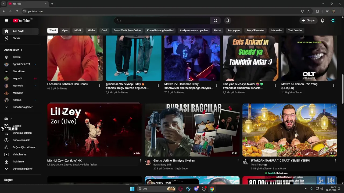Viewport: 344px width, 193px height.
Task: Open the notifications bell
Action: tap(323, 21)
